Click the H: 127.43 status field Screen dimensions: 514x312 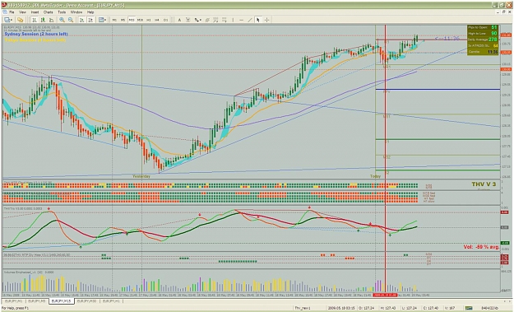point(388,308)
